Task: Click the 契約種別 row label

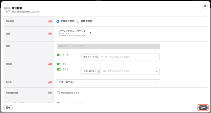Action: pos(10,21)
